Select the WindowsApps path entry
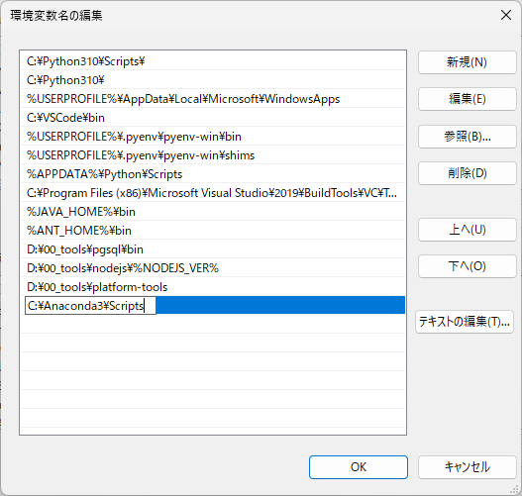This screenshot has height=496, width=522. tap(213, 99)
